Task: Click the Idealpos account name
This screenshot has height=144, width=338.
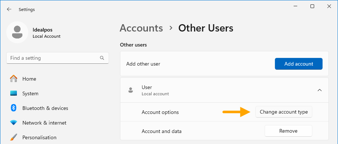Action: point(43,30)
